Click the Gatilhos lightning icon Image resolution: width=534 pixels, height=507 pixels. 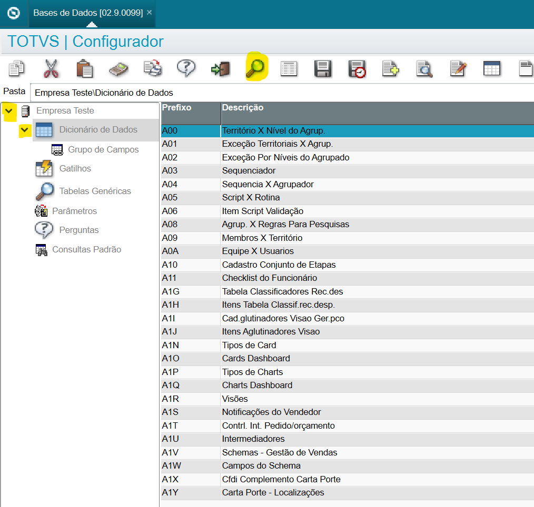pyautogui.click(x=44, y=169)
